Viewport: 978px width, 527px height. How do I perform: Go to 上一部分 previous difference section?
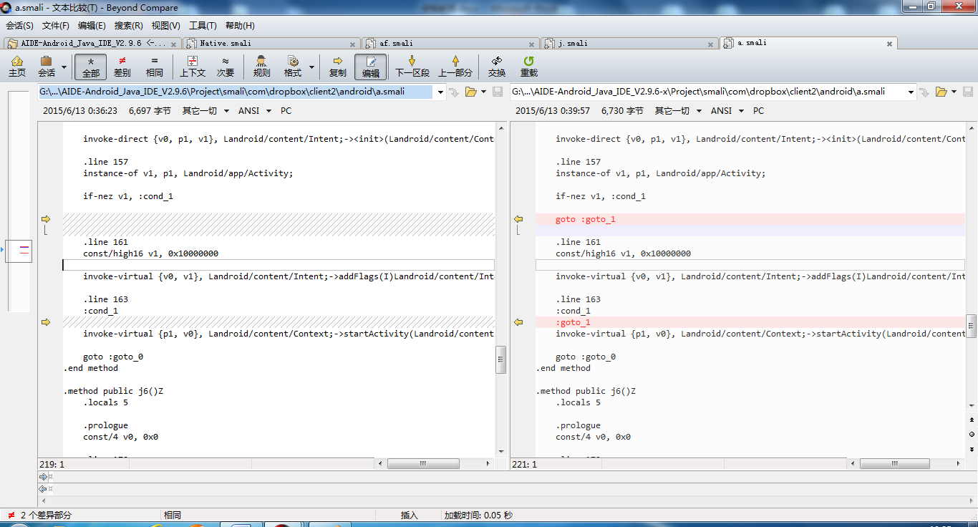tap(455, 66)
